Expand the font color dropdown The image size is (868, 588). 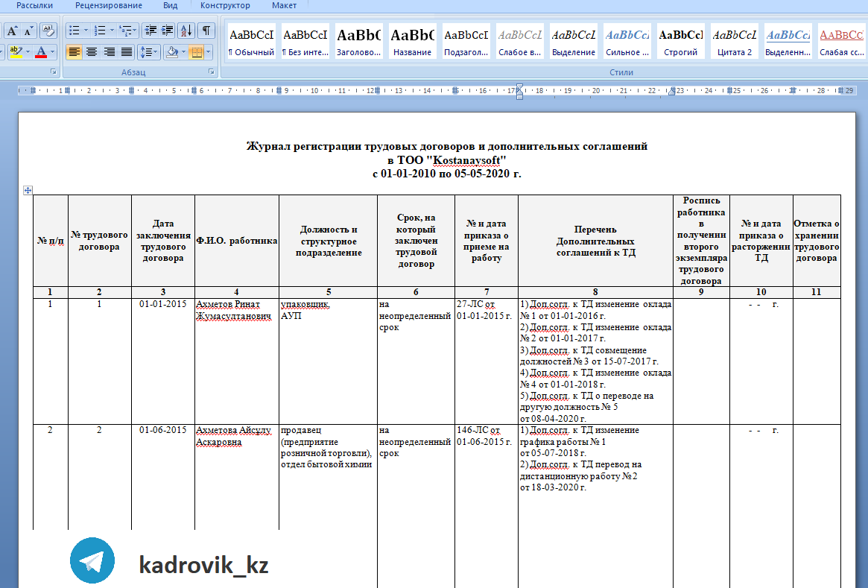pos(53,52)
